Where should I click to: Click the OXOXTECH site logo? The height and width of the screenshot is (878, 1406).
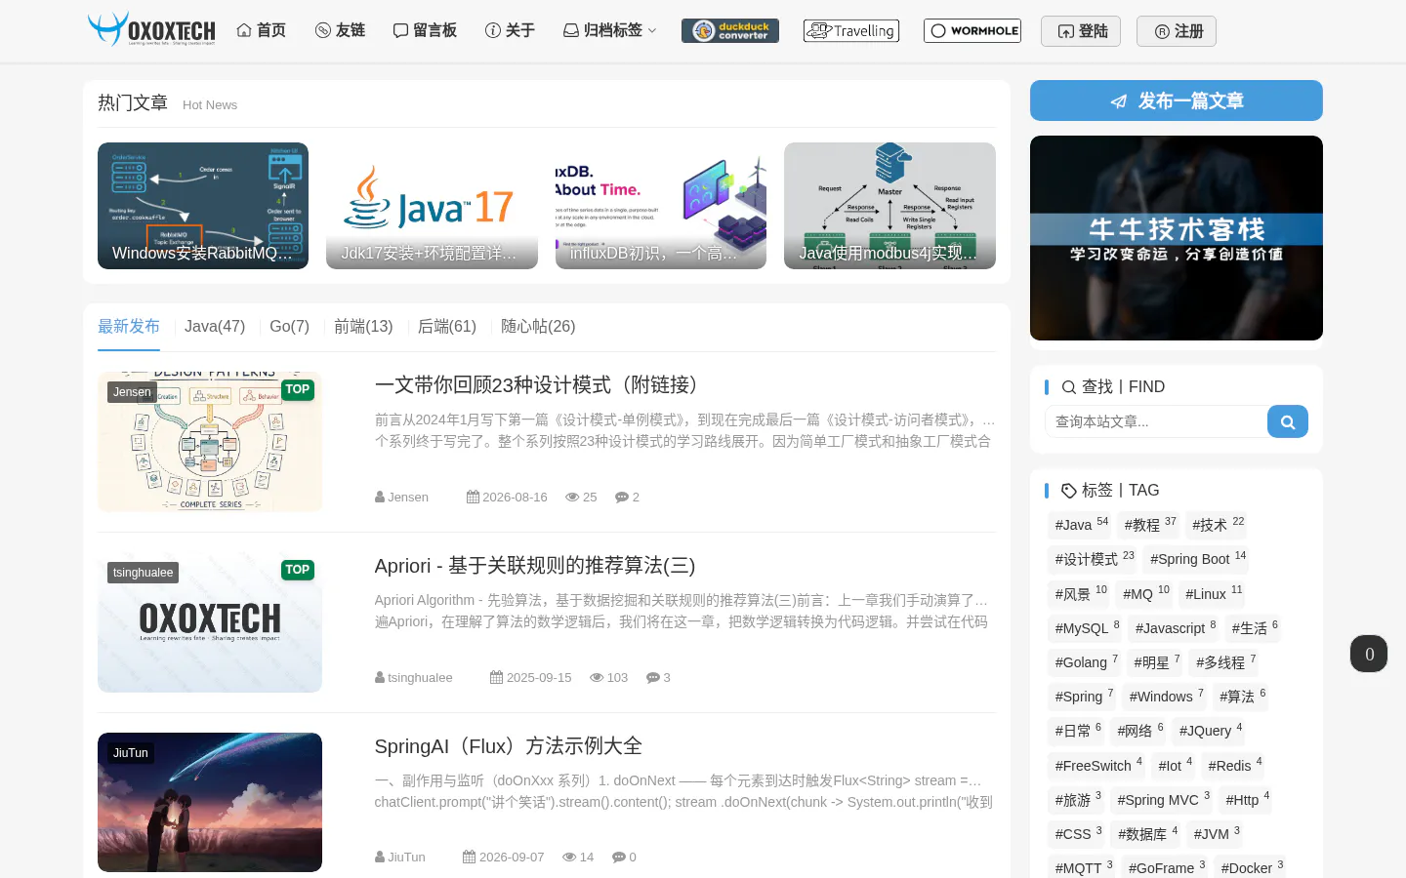(151, 30)
